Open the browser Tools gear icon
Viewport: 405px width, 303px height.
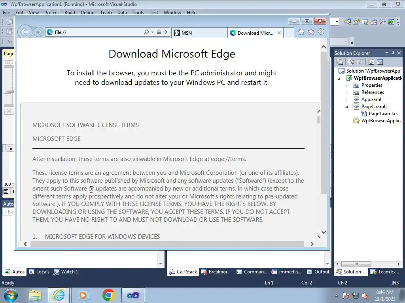[x=321, y=32]
